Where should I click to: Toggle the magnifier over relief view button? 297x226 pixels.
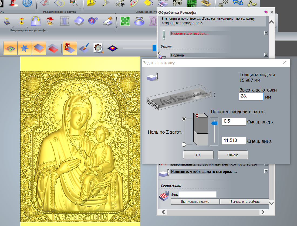pos(98,48)
